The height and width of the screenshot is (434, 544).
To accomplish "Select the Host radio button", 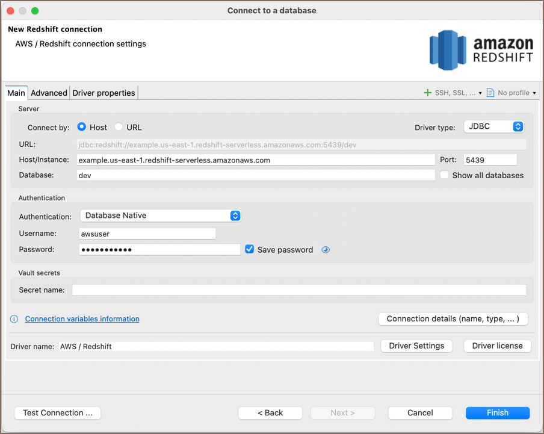I will (82, 127).
